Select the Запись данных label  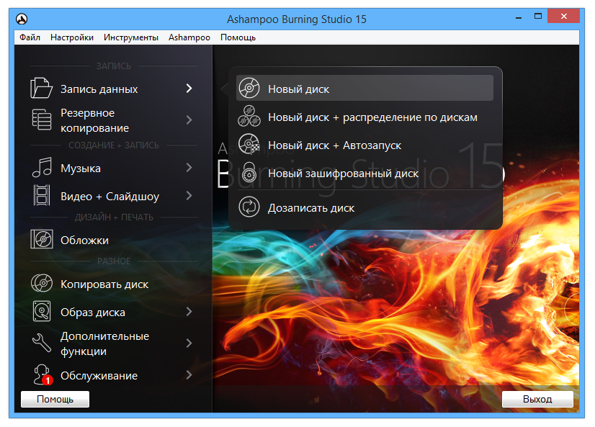coord(99,89)
